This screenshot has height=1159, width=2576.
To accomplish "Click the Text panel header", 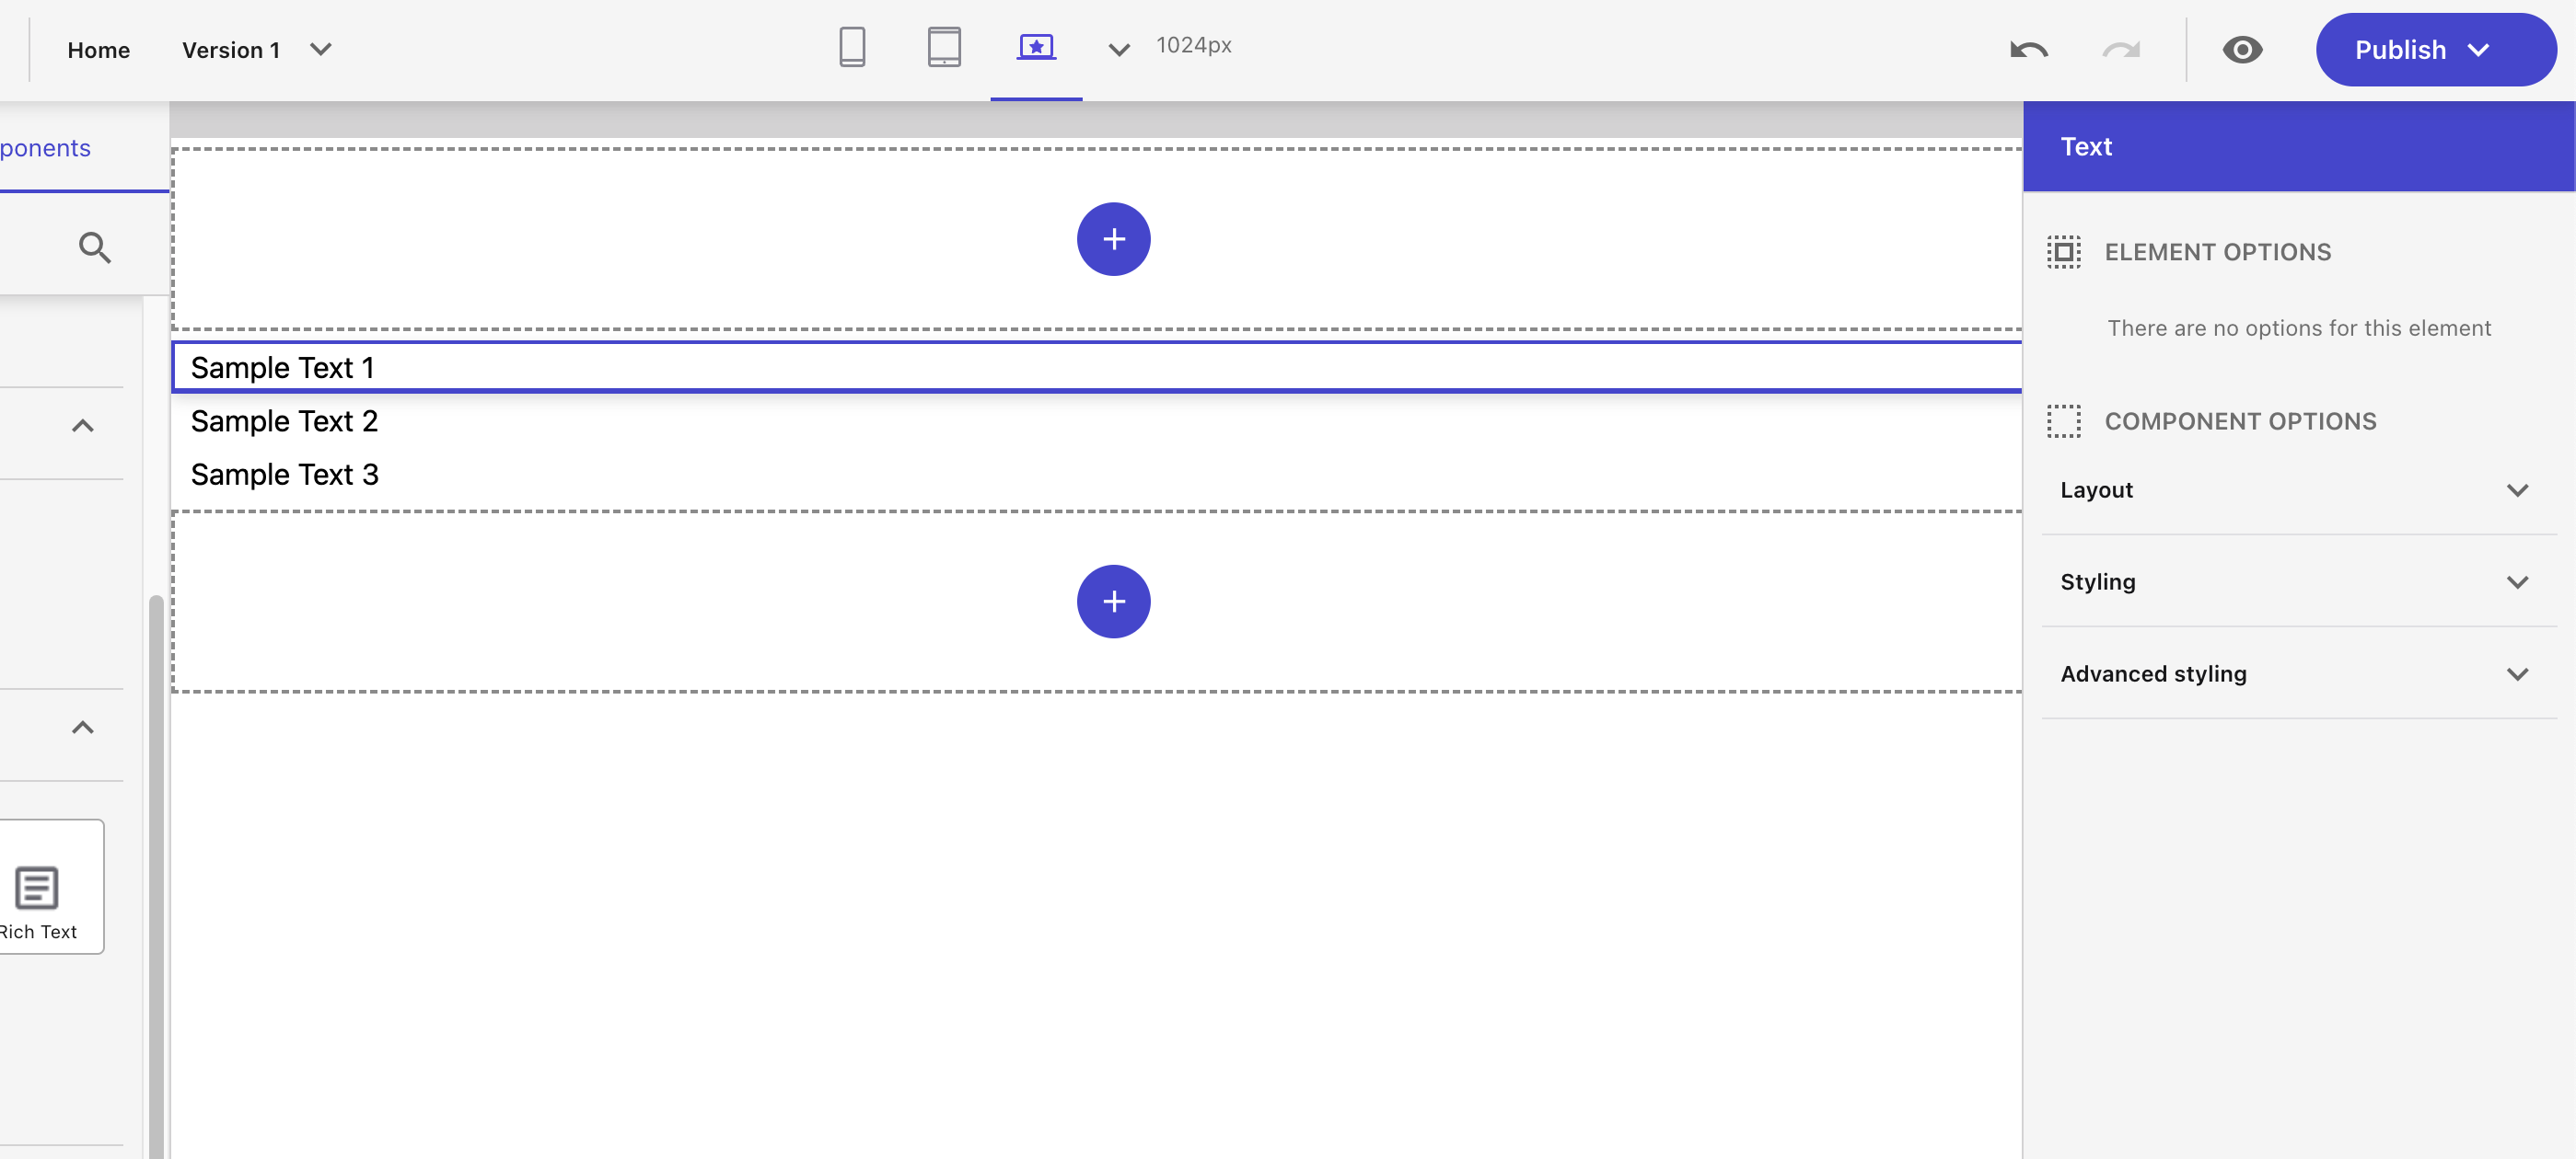I will [2298, 146].
